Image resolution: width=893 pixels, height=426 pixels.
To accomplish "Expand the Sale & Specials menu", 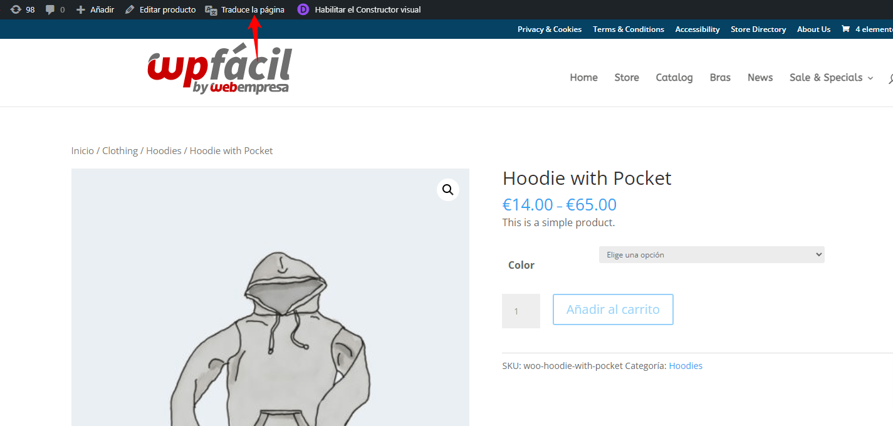I will (x=831, y=77).
